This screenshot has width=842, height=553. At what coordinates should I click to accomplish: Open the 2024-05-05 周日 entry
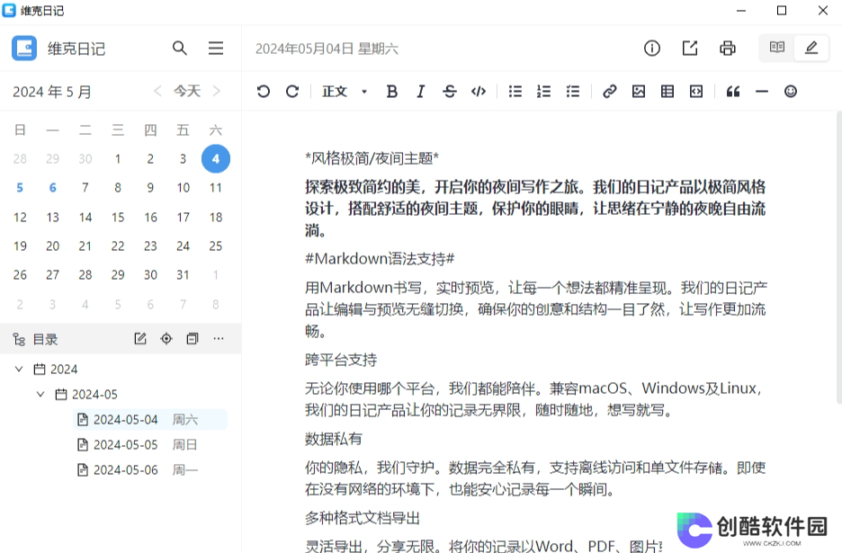[150, 444]
